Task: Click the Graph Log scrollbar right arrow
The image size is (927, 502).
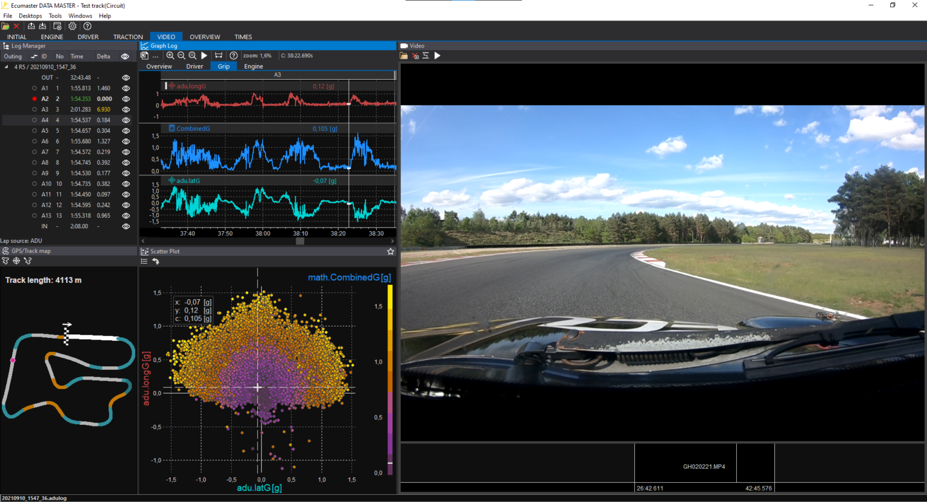Action: [393, 241]
